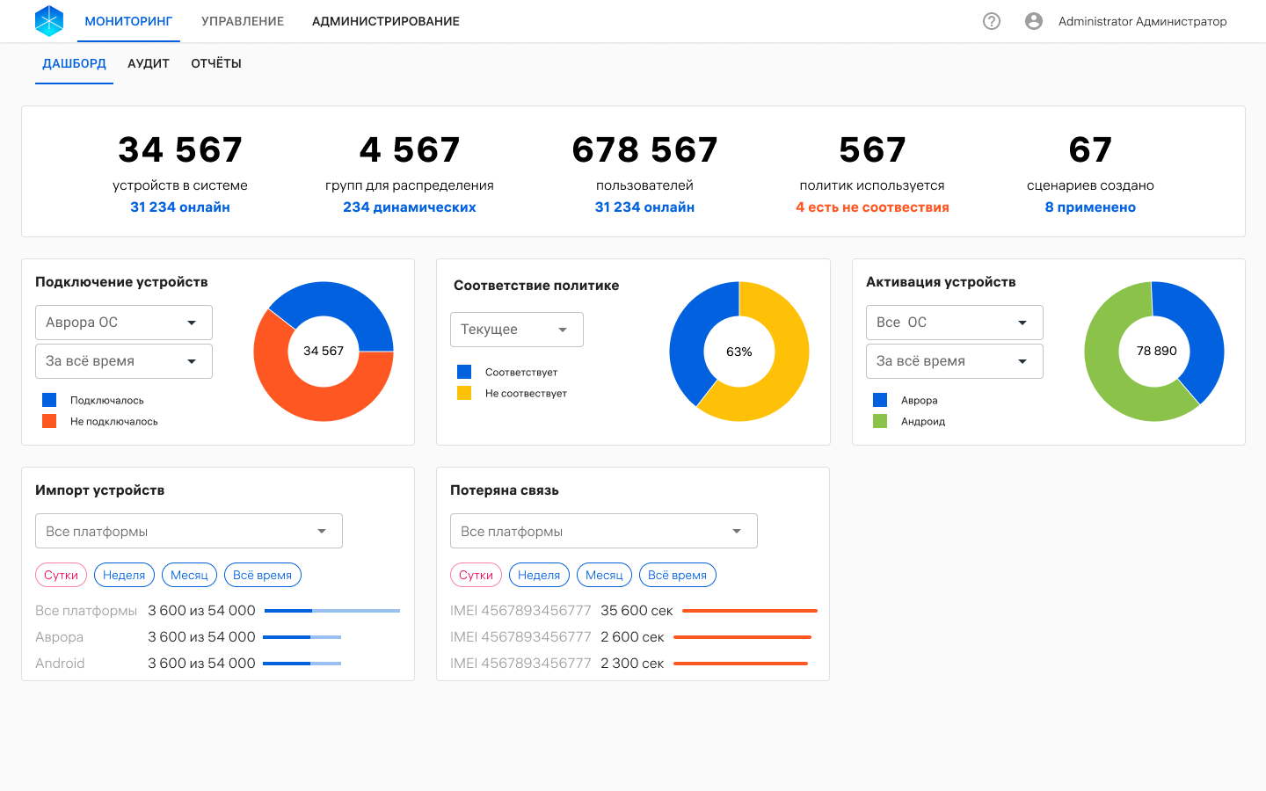Select Сутки filter in Импорт устройств
The height and width of the screenshot is (791, 1266).
pyautogui.click(x=62, y=575)
